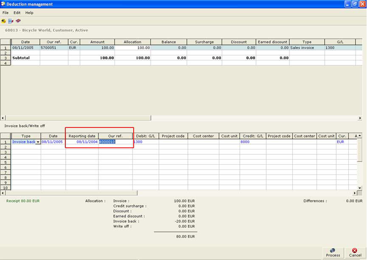Select the Reporting date cell 08/11/2004
Image resolution: width=367 pixels, height=260 pixels.
point(82,142)
